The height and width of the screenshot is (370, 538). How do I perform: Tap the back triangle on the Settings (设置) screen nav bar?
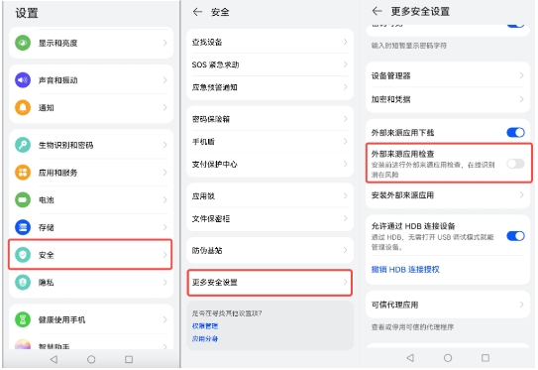(x=54, y=359)
